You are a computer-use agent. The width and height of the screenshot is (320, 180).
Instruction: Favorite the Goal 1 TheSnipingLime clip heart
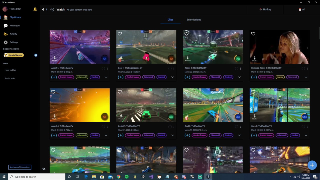[120, 34]
